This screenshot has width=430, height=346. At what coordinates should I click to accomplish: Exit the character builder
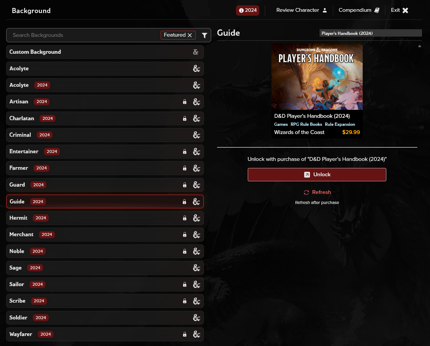pyautogui.click(x=399, y=10)
